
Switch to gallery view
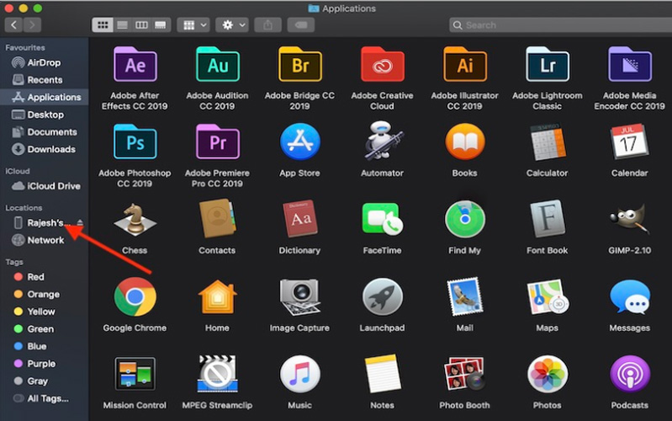(161, 25)
